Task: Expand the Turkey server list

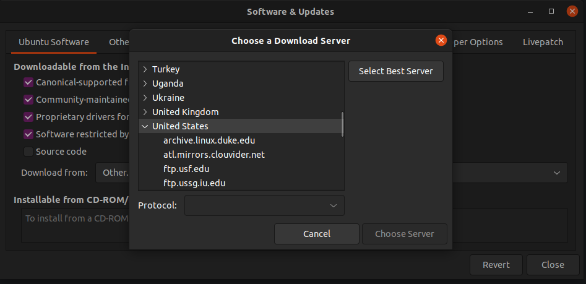Action: point(145,69)
